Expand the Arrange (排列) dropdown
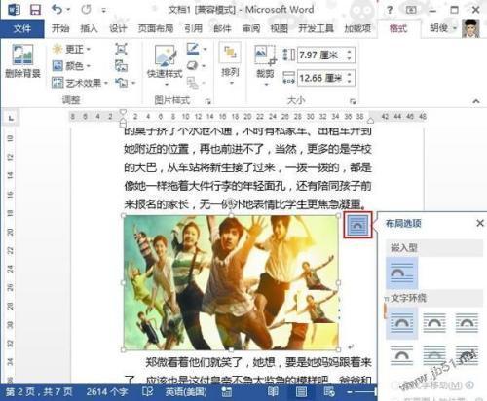The width and height of the screenshot is (487, 401). (230, 63)
